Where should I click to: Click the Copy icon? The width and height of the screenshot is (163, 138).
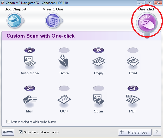99,62
